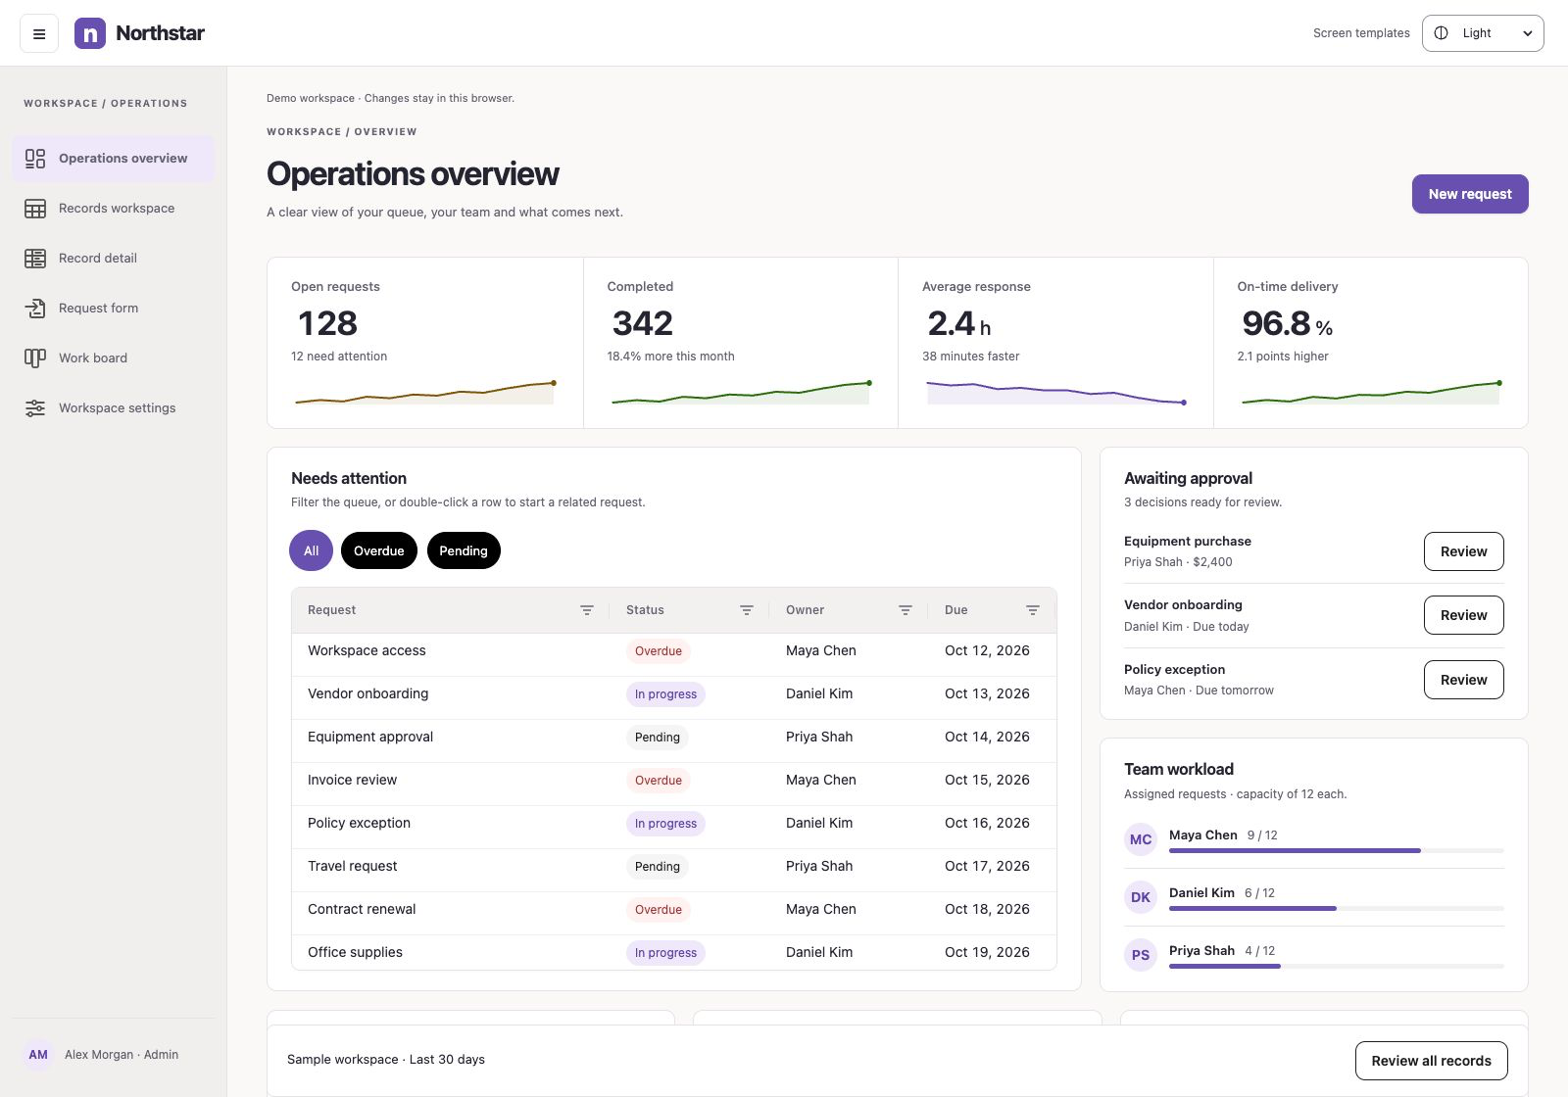Review the Equipment purchase approval

tap(1463, 551)
